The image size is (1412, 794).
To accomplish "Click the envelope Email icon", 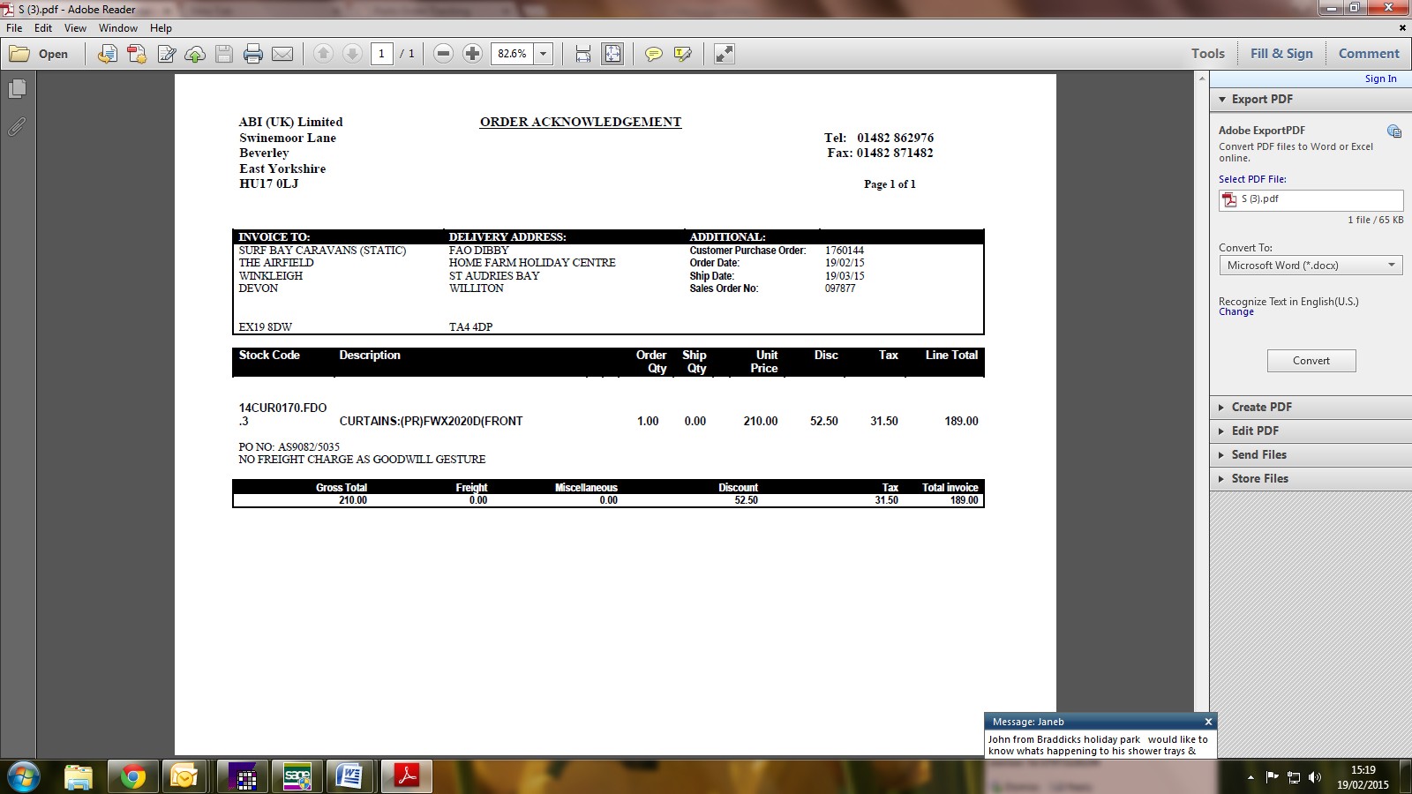I will click(x=282, y=54).
